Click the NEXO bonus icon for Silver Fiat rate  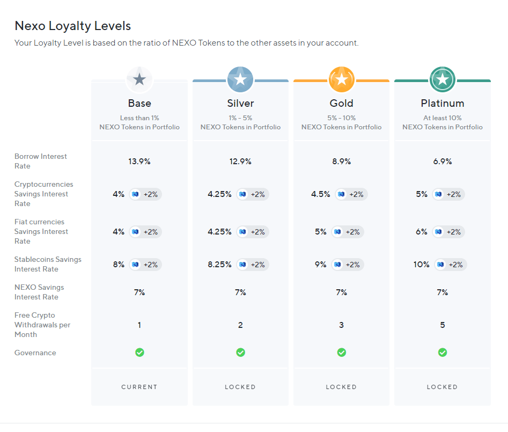click(x=242, y=232)
